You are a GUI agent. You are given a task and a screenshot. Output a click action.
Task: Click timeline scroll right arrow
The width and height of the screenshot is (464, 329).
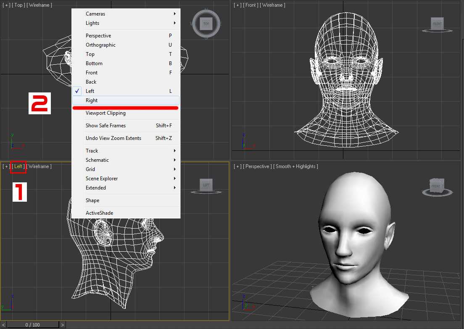pyautogui.click(x=62, y=325)
